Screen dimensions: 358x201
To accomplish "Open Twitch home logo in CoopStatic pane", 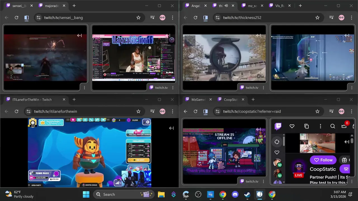I will pos(278,126).
